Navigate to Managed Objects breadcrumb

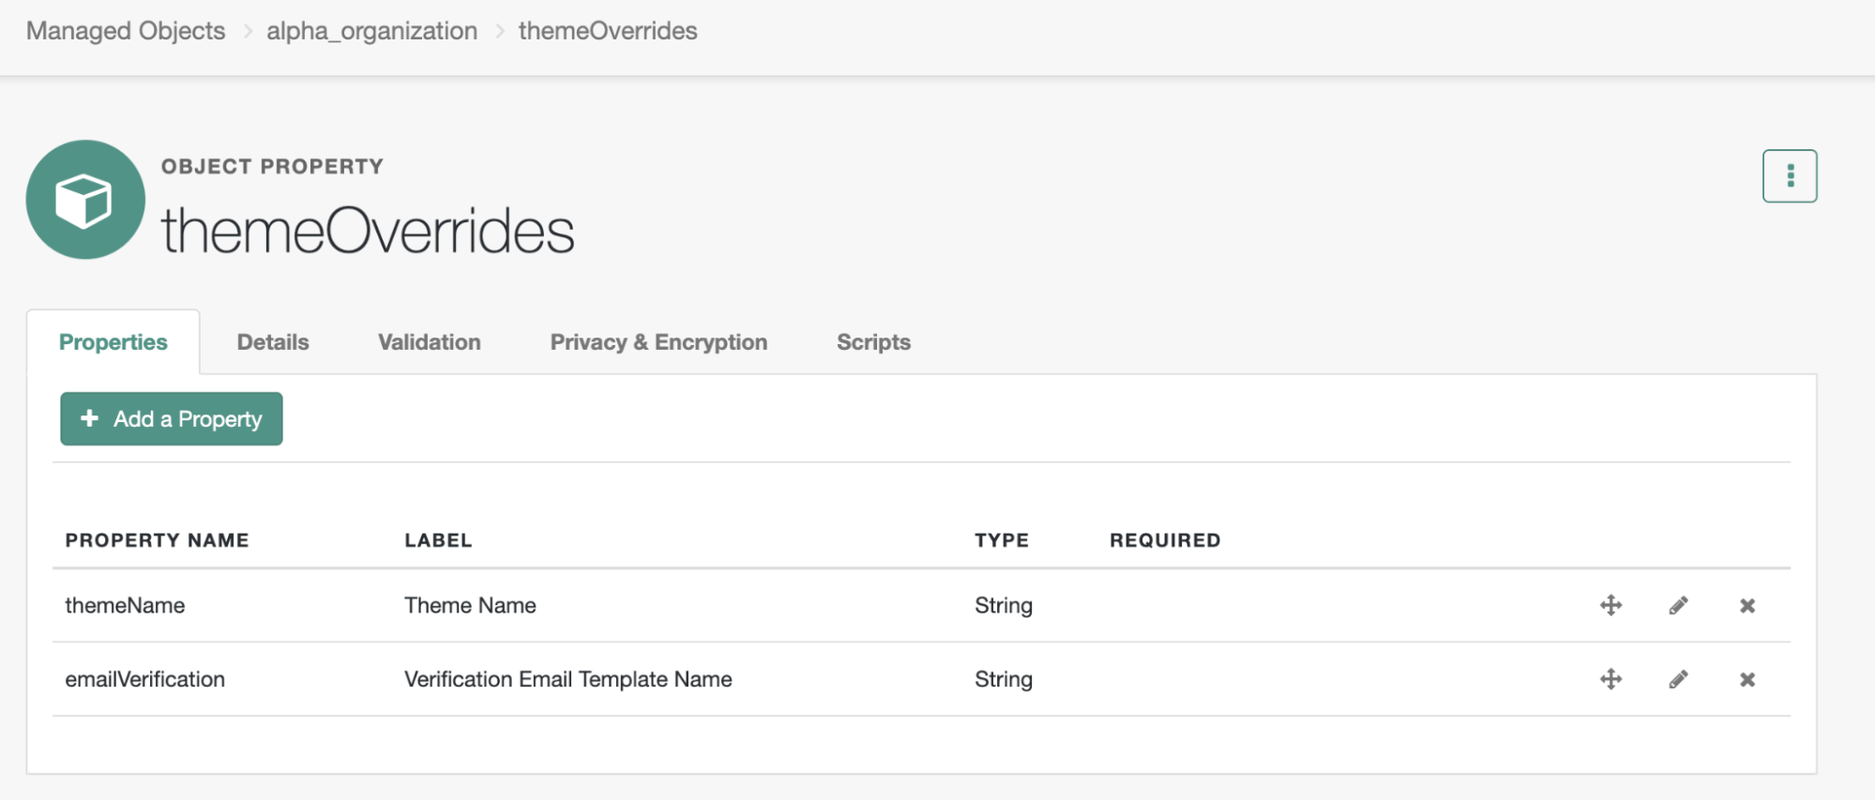pyautogui.click(x=126, y=31)
